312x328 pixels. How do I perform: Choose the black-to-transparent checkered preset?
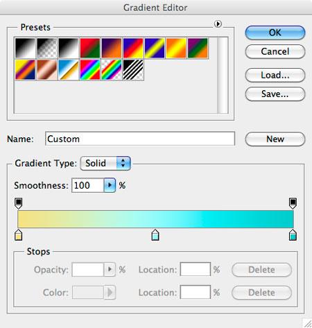(47, 48)
